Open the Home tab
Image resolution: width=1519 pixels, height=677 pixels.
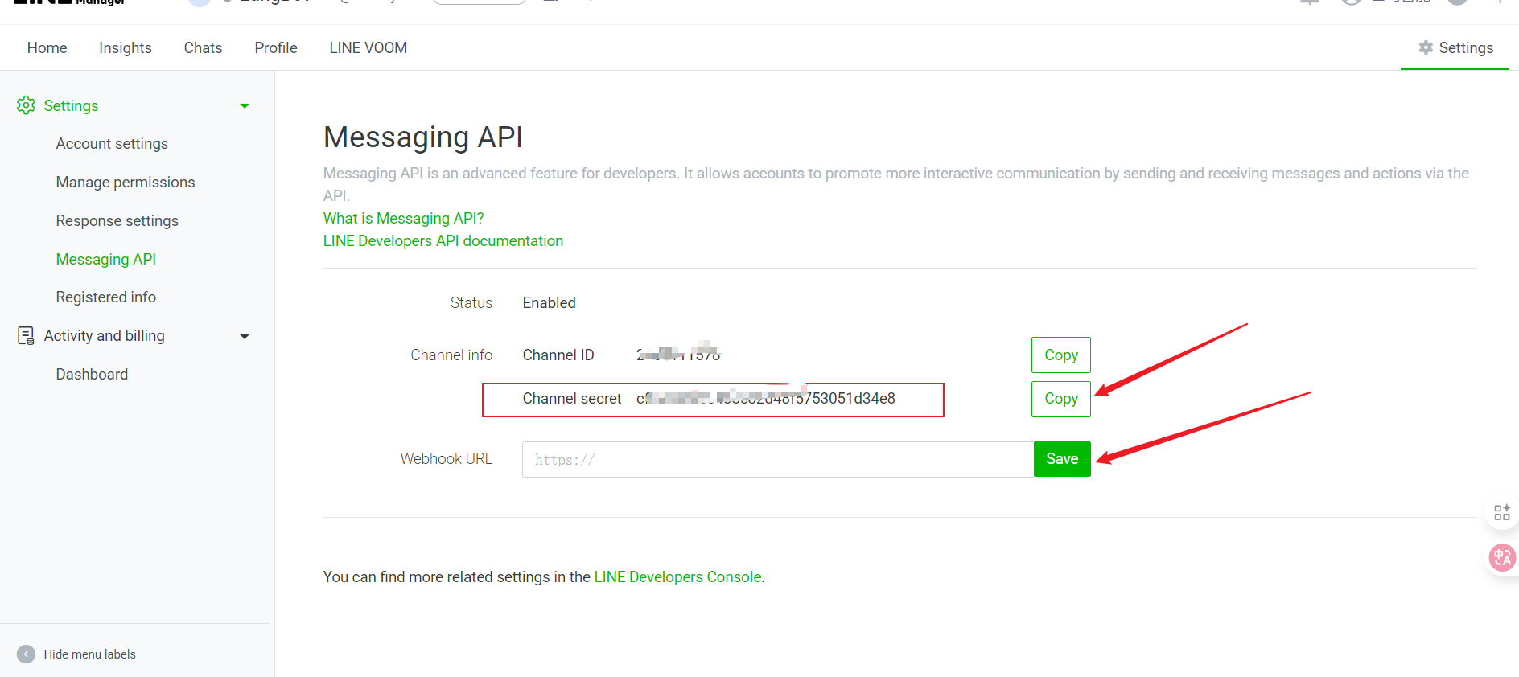[47, 47]
